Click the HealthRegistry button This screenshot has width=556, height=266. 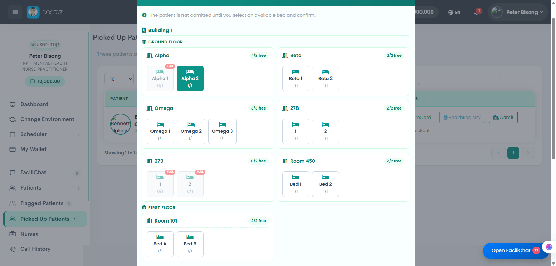tap(462, 118)
